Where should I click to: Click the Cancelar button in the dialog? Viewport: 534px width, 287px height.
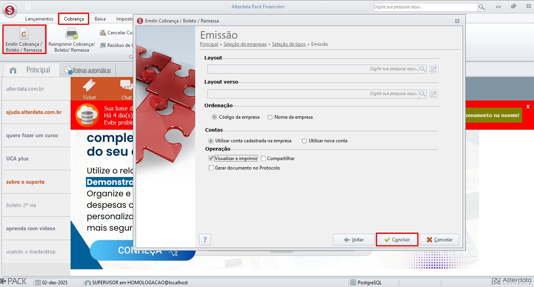(439, 240)
